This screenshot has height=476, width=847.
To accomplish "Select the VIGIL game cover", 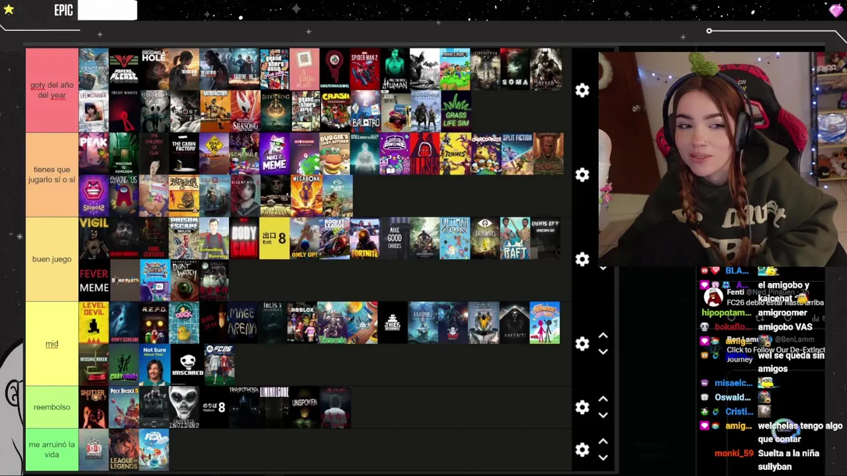I will (94, 238).
